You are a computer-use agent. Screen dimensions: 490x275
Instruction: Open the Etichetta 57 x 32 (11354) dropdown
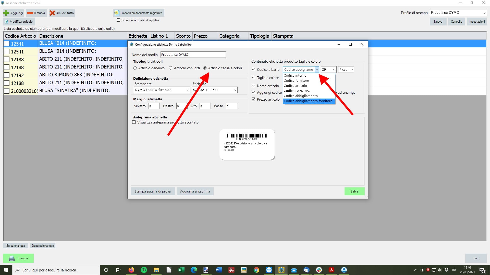click(x=215, y=90)
